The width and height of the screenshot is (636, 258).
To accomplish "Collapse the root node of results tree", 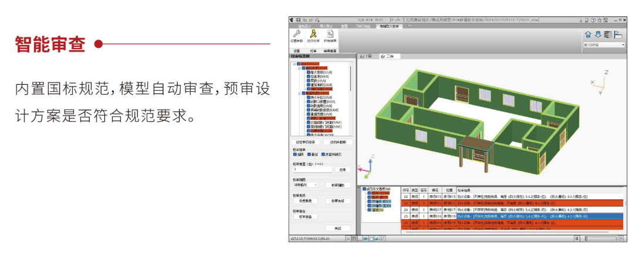I will [295, 64].
